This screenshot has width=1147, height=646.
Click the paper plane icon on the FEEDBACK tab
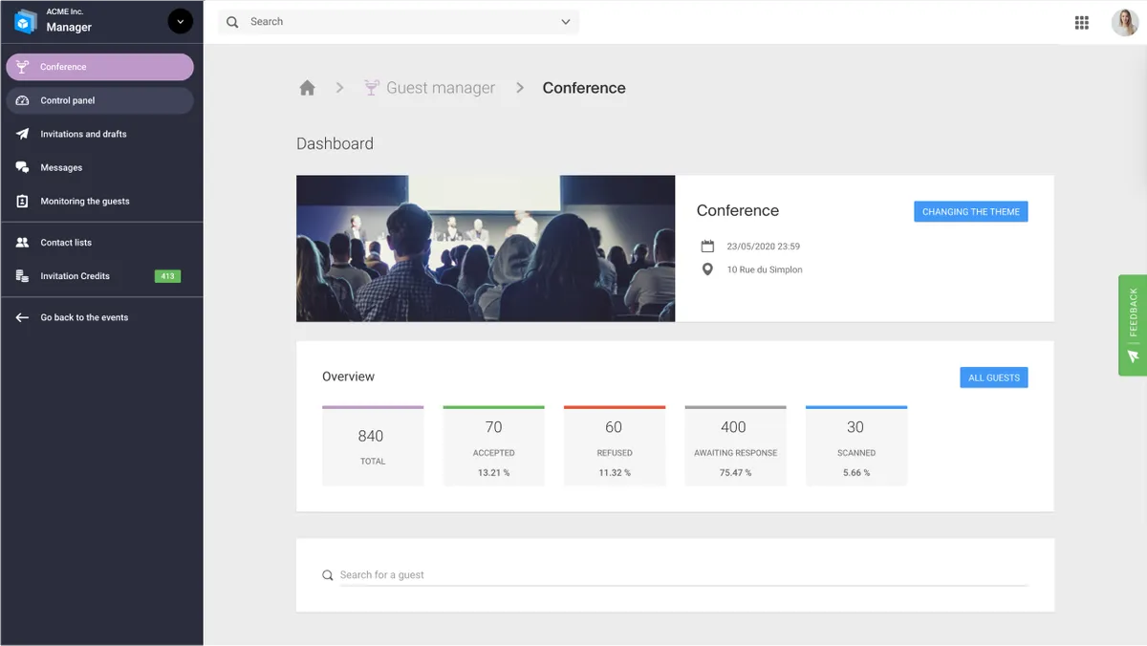click(1134, 356)
